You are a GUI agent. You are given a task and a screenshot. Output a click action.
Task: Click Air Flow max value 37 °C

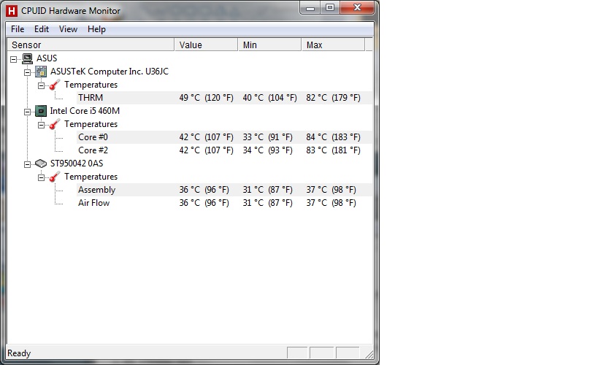tap(331, 203)
